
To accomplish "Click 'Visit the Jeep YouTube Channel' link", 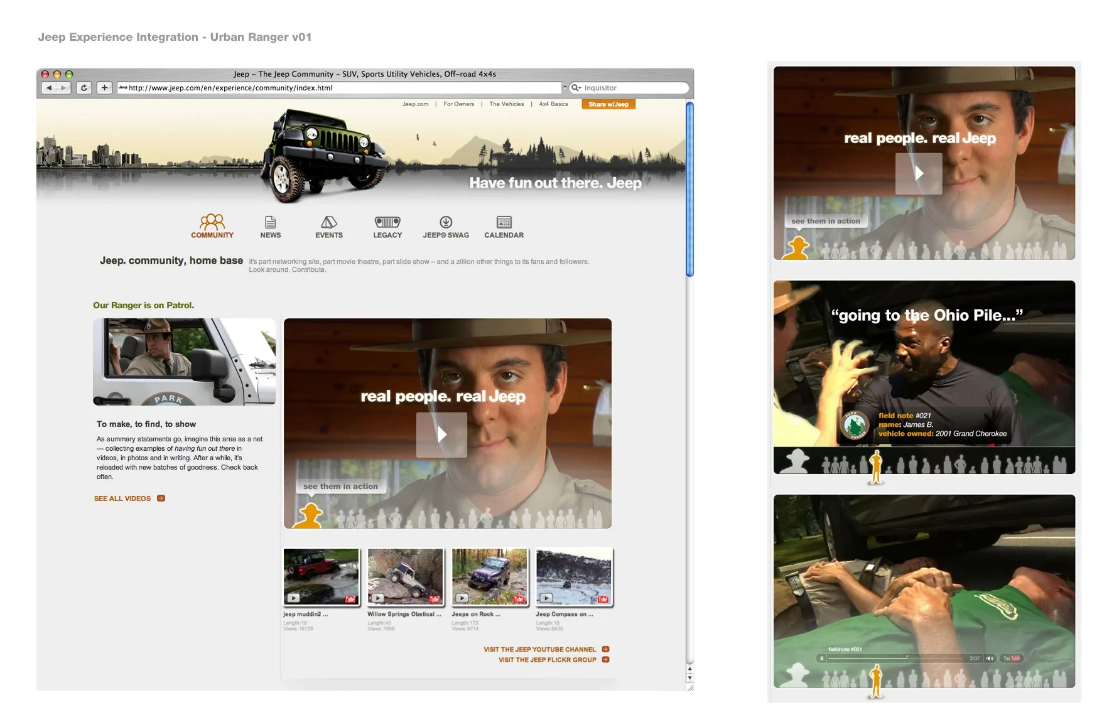I will coord(539,650).
